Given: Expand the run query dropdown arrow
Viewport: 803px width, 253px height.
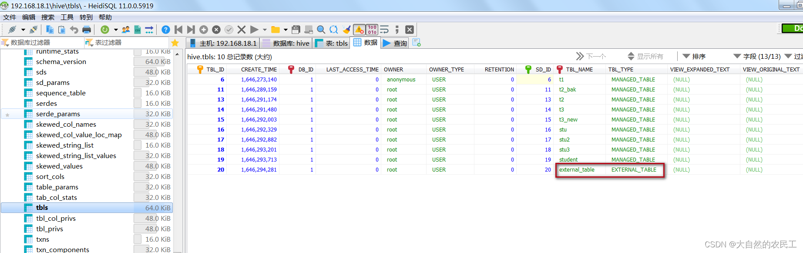Looking at the screenshot, I should (265, 30).
